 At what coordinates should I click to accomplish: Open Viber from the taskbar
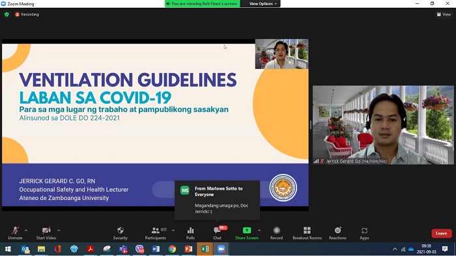tap(139, 249)
